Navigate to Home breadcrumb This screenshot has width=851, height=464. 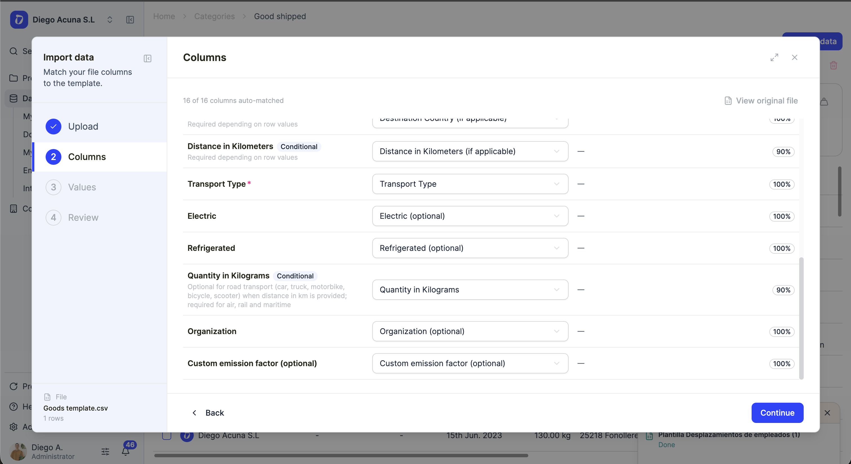tap(164, 16)
